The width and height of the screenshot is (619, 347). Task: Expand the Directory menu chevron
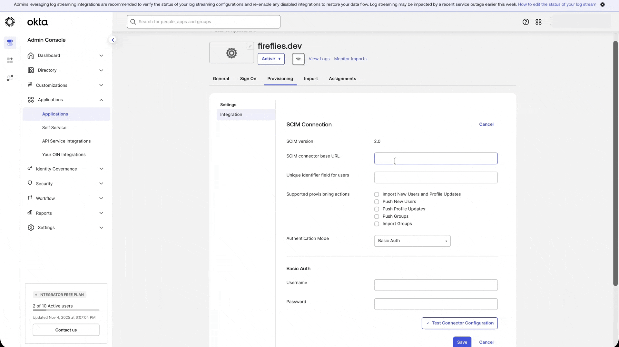pyautogui.click(x=101, y=70)
